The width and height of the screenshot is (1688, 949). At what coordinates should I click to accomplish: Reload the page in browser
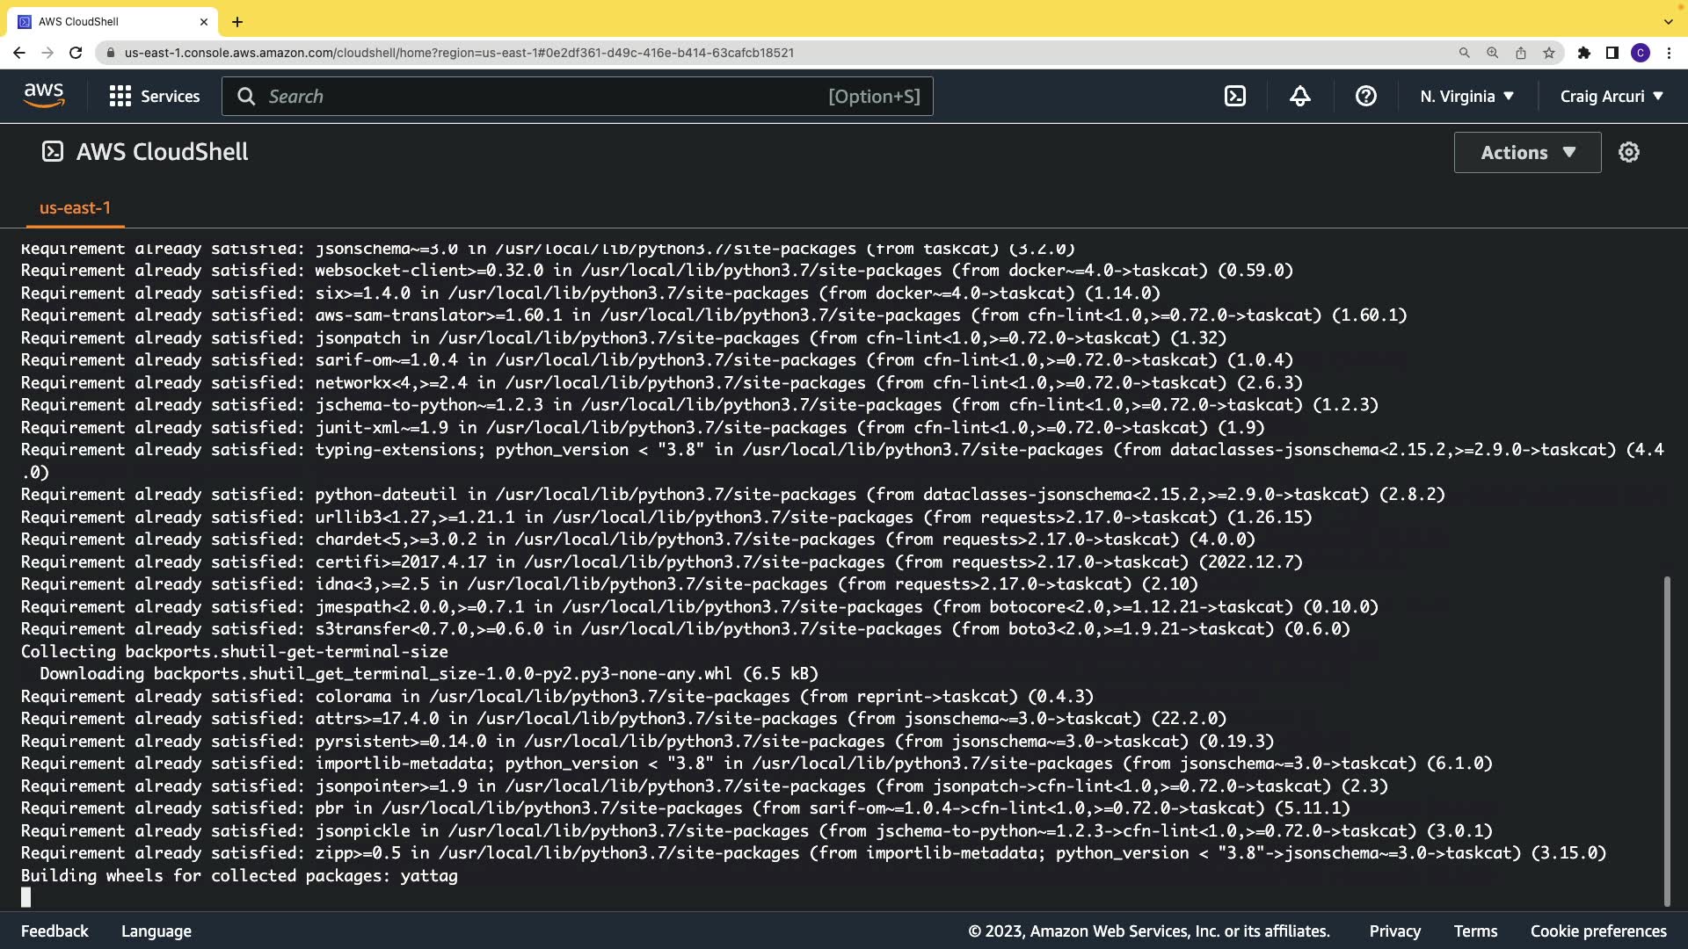click(76, 53)
